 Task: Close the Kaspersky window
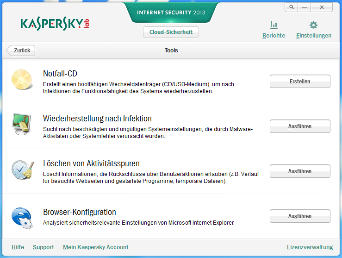(322, 7)
